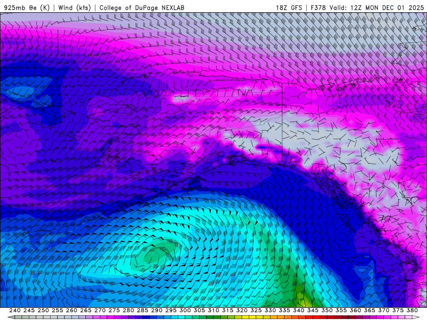This screenshot has height=320, width=427.
Task: Select the 265 value on the color scale
Action: point(85,310)
